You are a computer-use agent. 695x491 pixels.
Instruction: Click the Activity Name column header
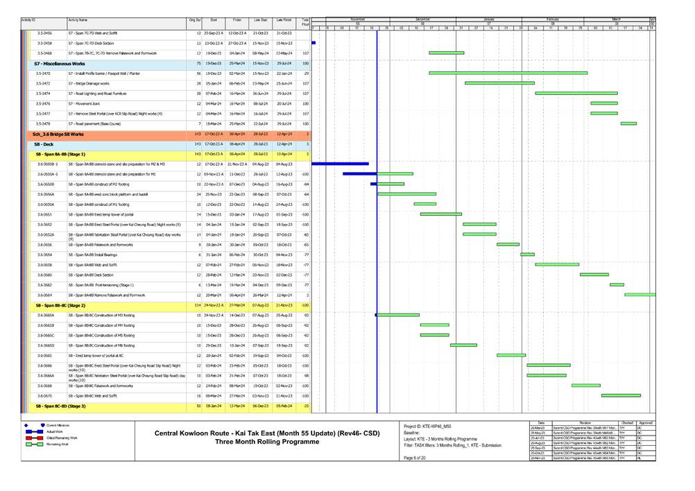tap(78, 21)
